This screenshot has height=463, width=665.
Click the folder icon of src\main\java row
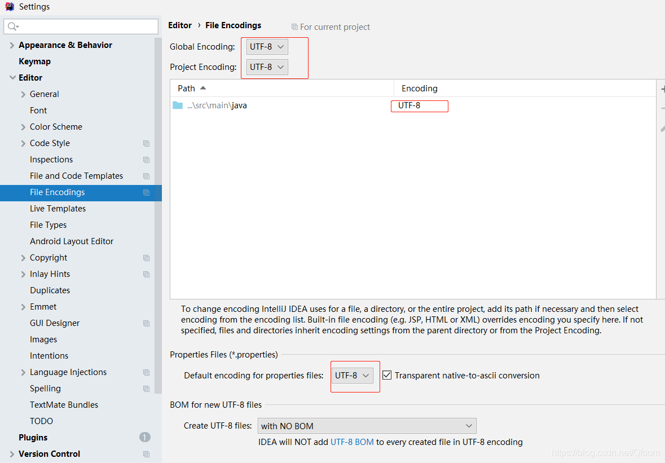(178, 105)
